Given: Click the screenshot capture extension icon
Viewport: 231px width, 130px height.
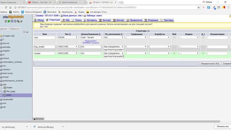Looking at the screenshot, I should [x=219, y=7].
